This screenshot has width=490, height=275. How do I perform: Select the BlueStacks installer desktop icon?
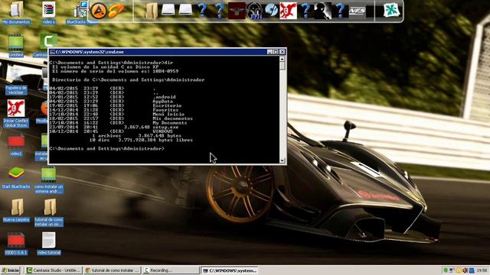click(80, 13)
